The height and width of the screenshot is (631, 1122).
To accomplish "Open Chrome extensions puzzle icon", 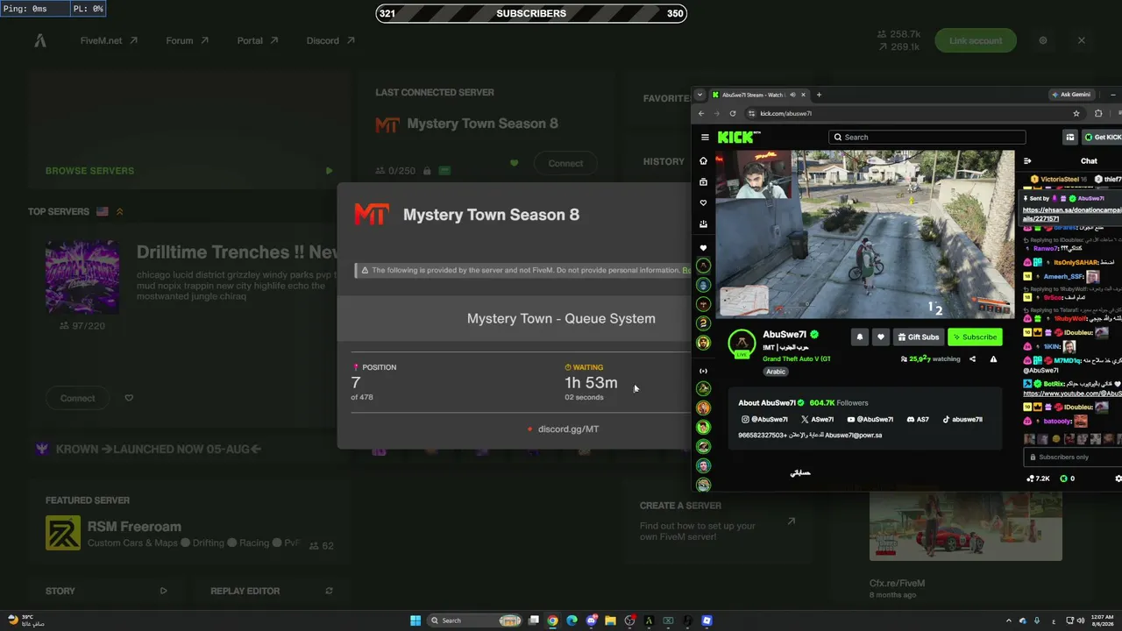I will point(1098,113).
